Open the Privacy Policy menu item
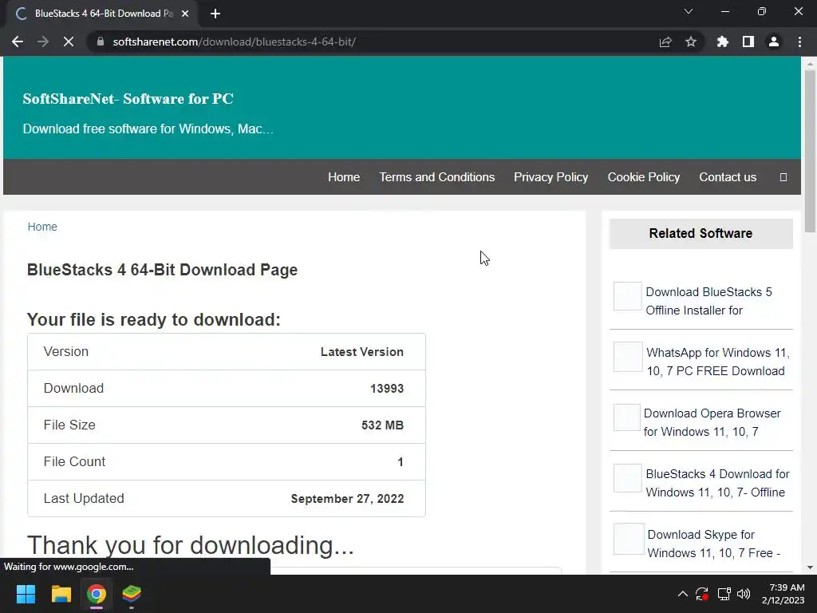The height and width of the screenshot is (613, 817). pos(551,177)
